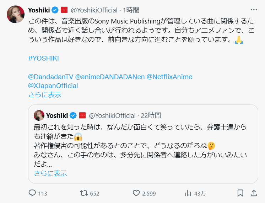Like the tweet with heart icon
This screenshot has height=203, width=265.
coord(136,193)
